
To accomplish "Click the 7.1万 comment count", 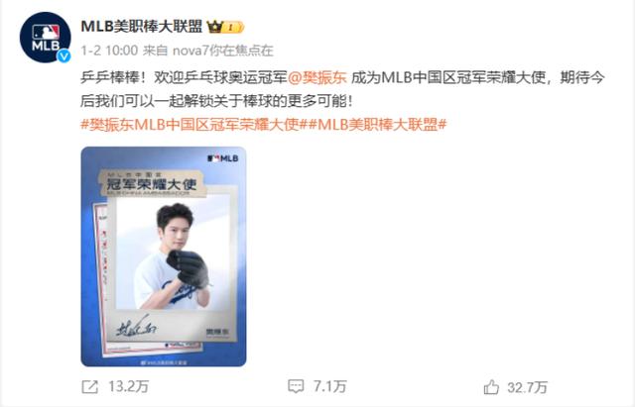I will pyautogui.click(x=330, y=386).
